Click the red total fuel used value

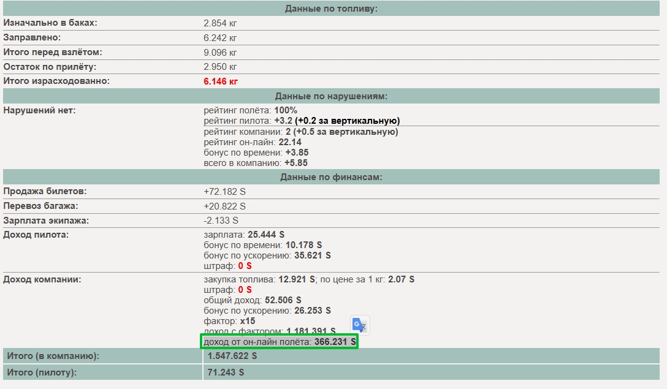pyautogui.click(x=220, y=81)
